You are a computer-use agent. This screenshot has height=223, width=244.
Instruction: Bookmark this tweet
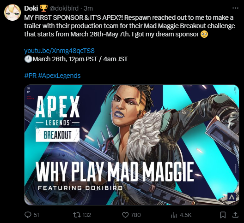coord(223,215)
